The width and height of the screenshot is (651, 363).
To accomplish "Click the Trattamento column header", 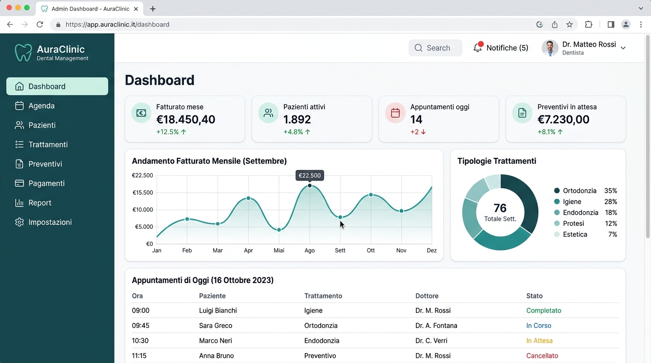I will pos(323,296).
